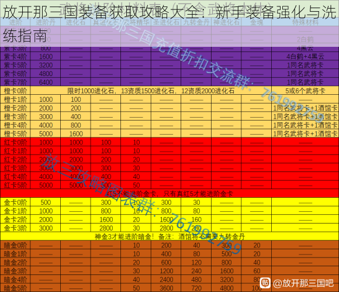339x292 pixels.
Task: Select the 进阶丹 column header
Action: [x=46, y=22]
